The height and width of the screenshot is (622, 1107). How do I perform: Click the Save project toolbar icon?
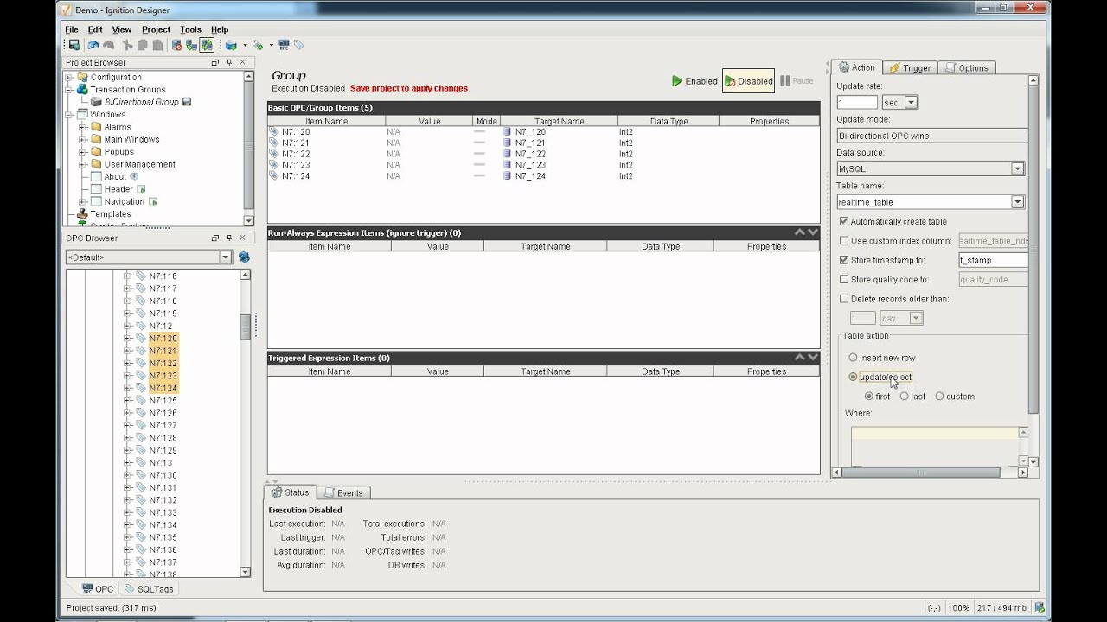tap(74, 45)
